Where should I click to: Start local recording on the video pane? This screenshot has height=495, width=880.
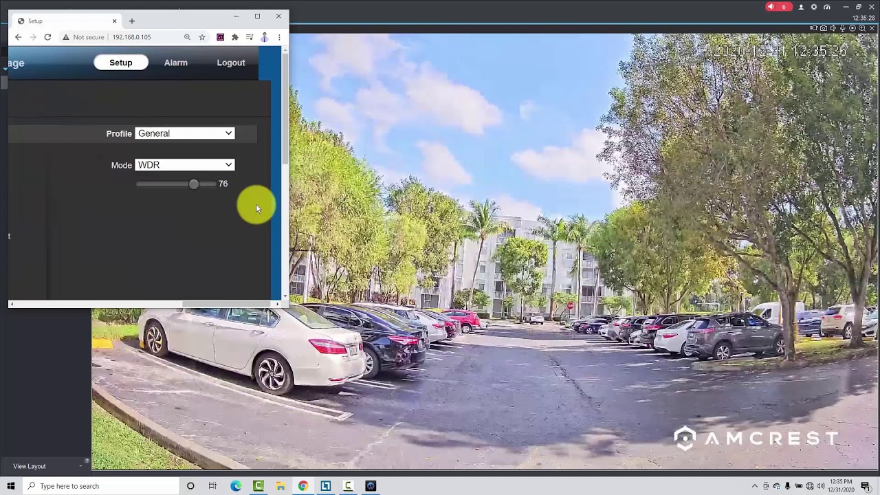[814, 28]
